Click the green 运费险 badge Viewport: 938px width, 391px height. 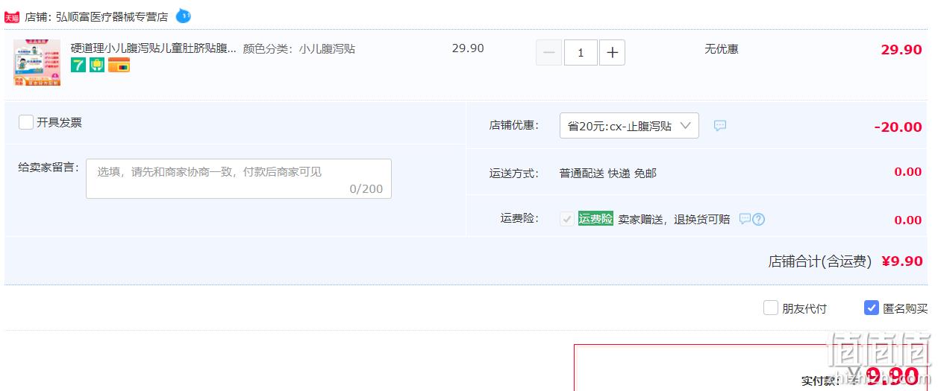point(595,219)
